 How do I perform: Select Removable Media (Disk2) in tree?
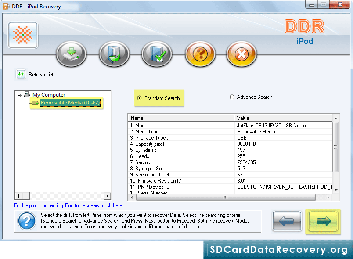(70, 103)
